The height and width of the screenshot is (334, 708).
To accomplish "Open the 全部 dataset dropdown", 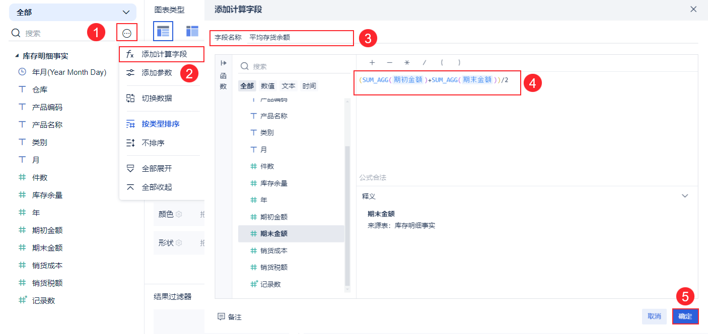I will point(73,12).
